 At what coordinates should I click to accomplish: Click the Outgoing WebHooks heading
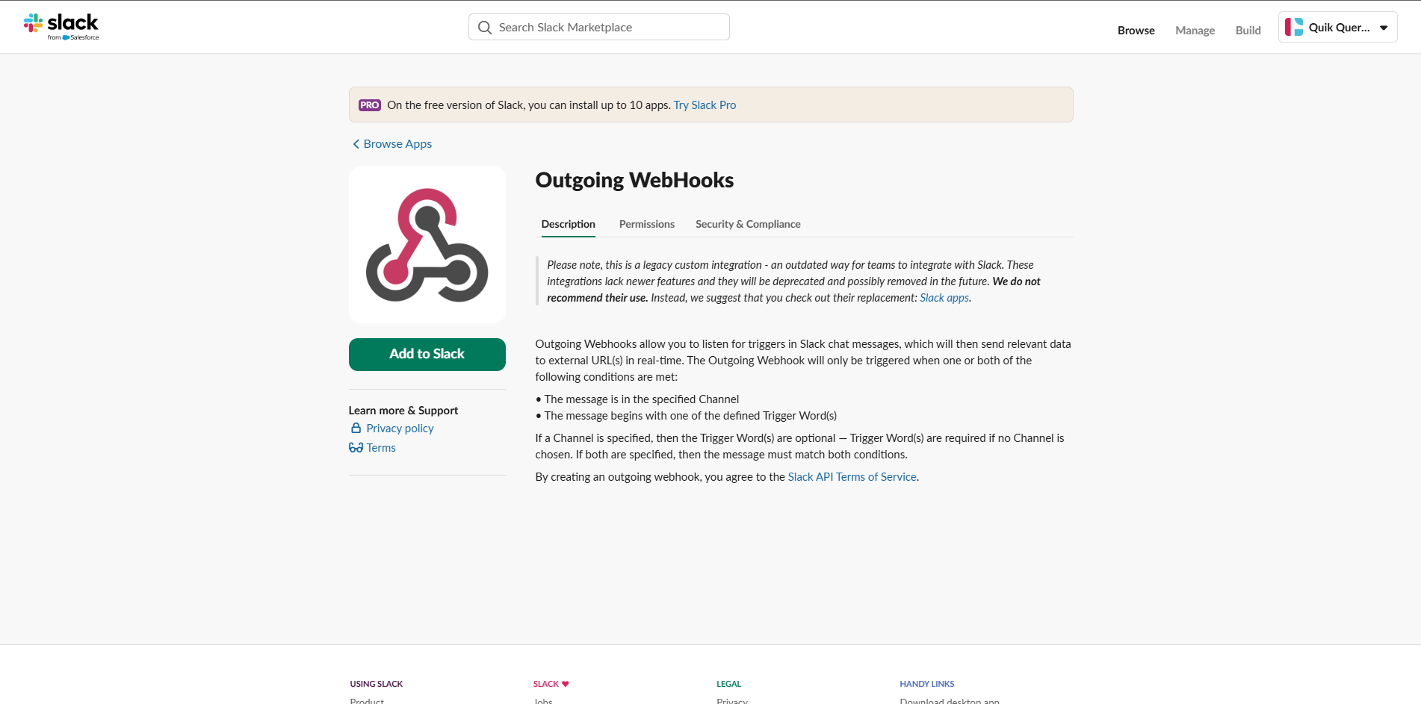tap(634, 180)
